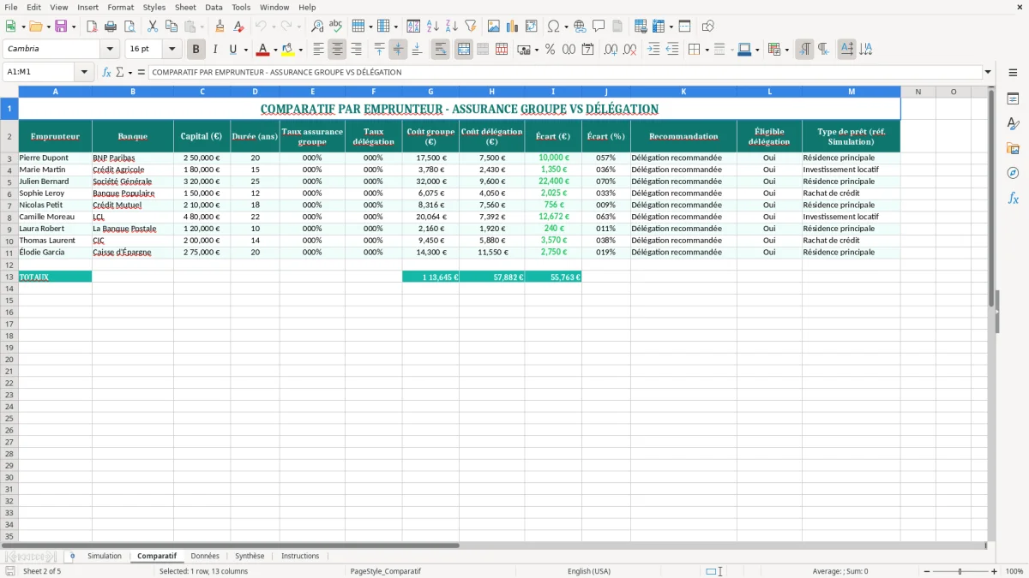1029x578 pixels.
Task: Click the Font Color red swatch
Action: pyautogui.click(x=264, y=50)
